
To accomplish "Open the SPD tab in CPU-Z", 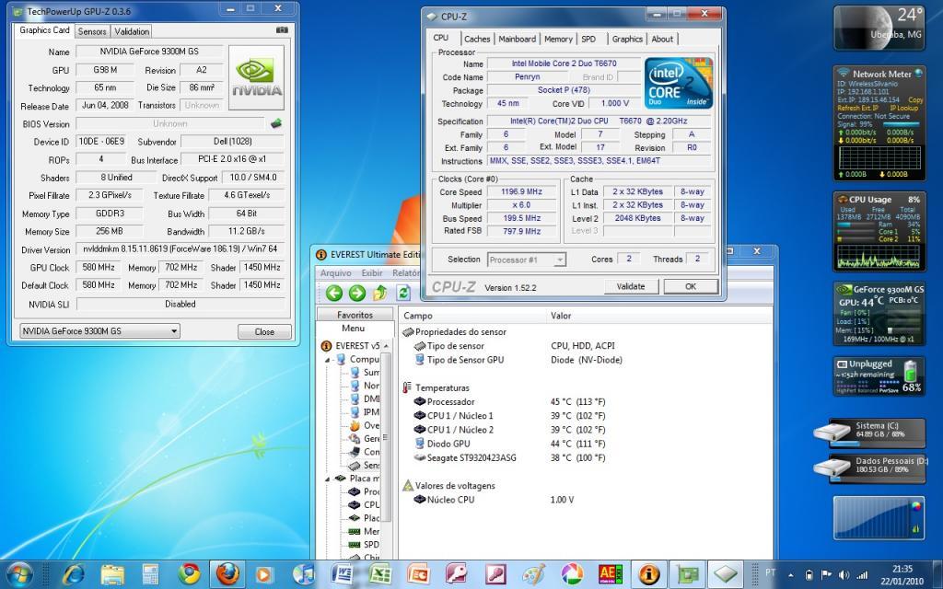I will pos(588,39).
